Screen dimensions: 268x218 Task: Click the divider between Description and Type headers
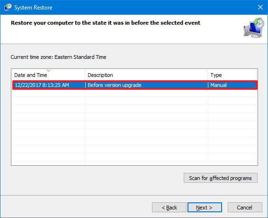208,75
